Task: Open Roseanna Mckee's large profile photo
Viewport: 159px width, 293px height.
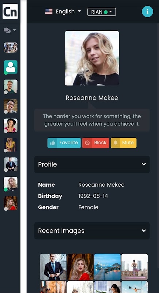Action: coord(92,58)
